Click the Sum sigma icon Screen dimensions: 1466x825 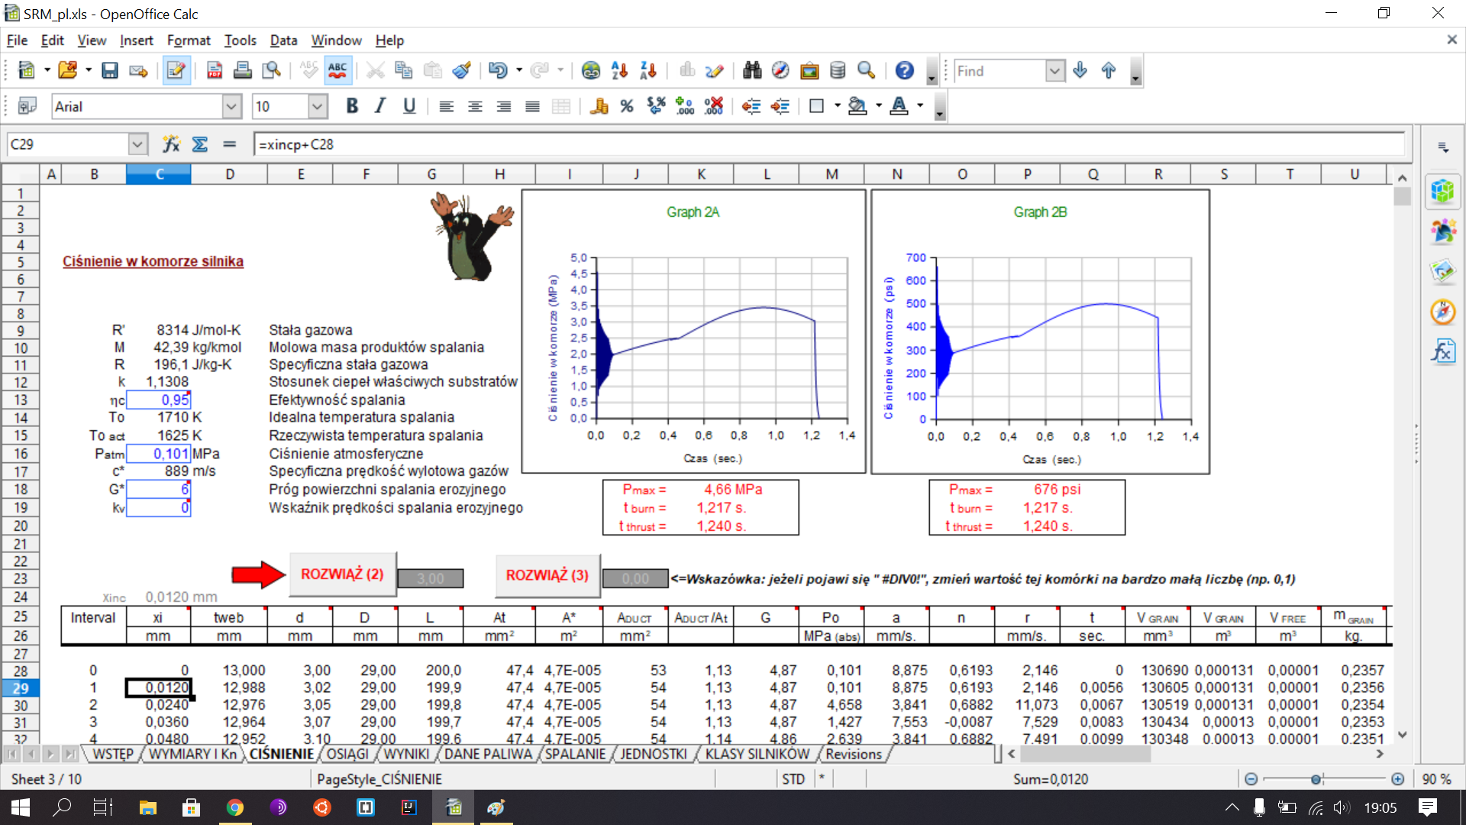click(200, 144)
